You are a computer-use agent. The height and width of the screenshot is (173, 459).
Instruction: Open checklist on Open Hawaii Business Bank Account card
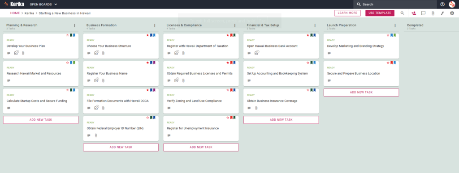[x=257, y=53]
